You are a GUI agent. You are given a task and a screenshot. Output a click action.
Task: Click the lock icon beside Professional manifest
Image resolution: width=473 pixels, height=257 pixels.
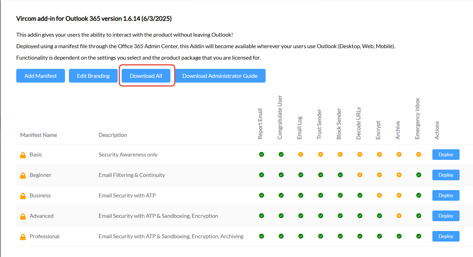[x=23, y=237]
